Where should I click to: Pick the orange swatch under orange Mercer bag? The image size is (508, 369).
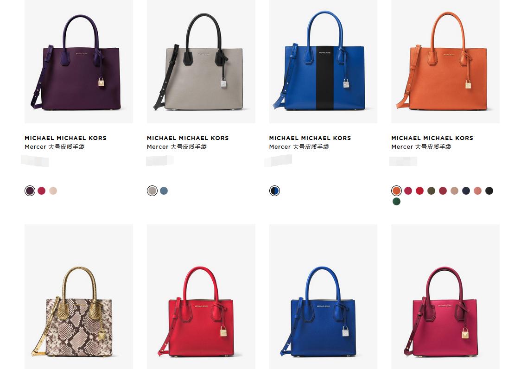pyautogui.click(x=397, y=191)
